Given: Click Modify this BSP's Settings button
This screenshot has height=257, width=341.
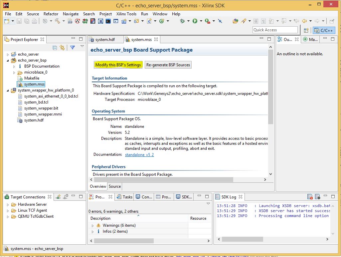Looking at the screenshot, I should click(x=118, y=65).
